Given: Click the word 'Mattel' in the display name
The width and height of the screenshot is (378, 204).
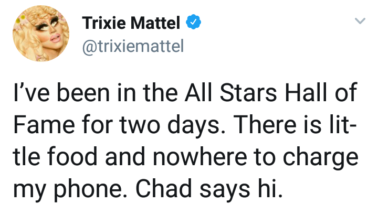Looking at the screenshot, I should click(155, 23).
